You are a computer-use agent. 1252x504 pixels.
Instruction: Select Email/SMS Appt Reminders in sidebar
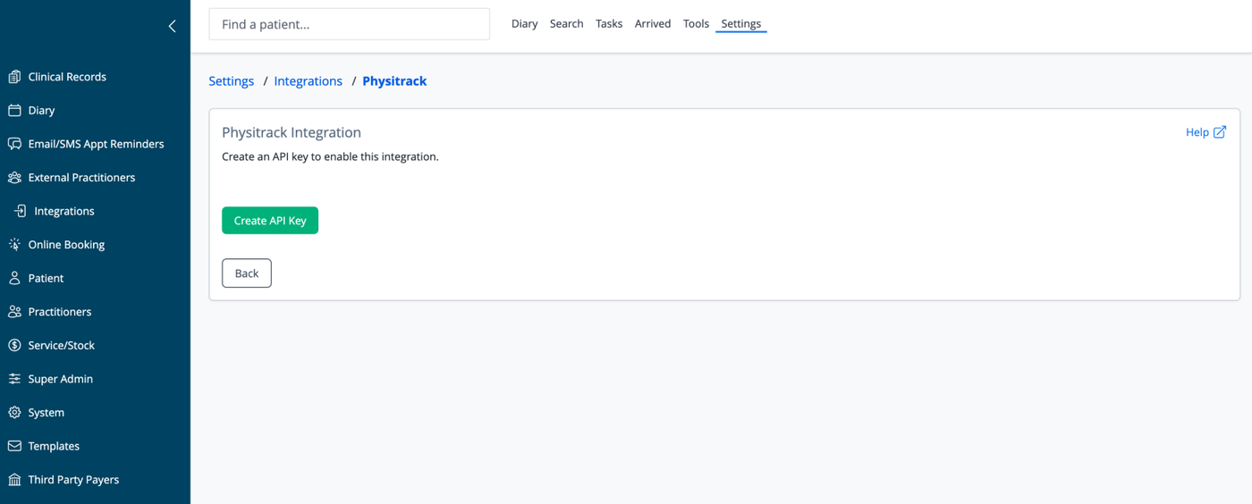tap(95, 144)
